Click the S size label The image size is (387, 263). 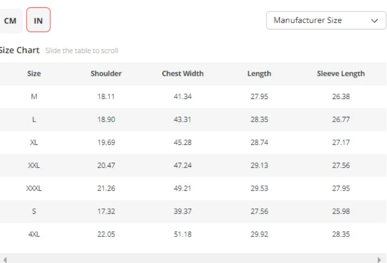coord(34,211)
